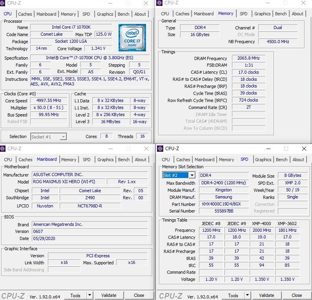This screenshot has height=300, width=312.
Task: Click the Max Bandwidth DDR4-2400 (1200 MHz) field
Action: [x=224, y=183]
